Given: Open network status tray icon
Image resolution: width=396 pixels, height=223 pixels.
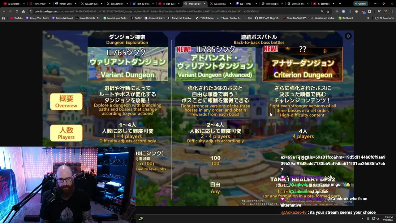Looking at the screenshot, I should (x=373, y=219).
